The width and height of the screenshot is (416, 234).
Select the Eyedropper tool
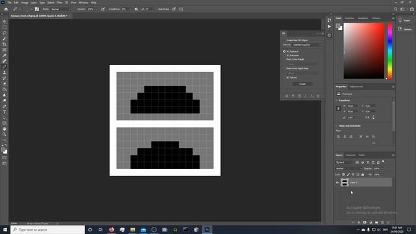pos(5,55)
